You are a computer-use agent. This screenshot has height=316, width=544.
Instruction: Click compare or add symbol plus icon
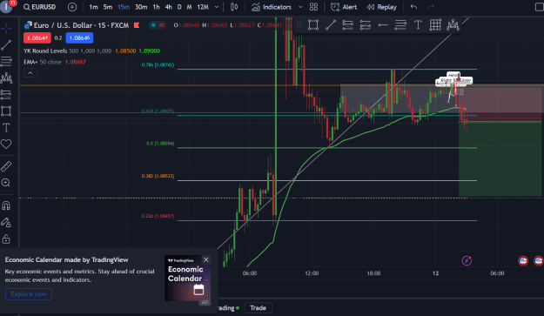click(x=72, y=7)
